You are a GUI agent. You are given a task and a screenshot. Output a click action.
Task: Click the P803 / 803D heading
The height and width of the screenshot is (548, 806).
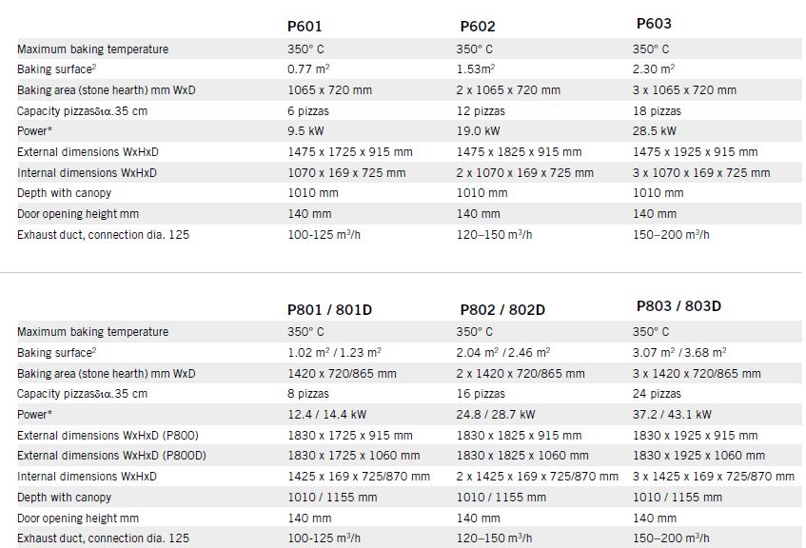[x=678, y=306]
